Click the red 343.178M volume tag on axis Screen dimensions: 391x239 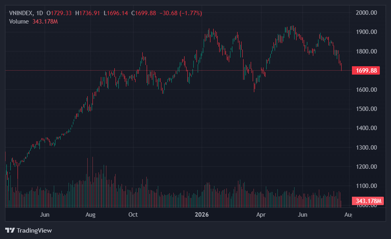367,201
